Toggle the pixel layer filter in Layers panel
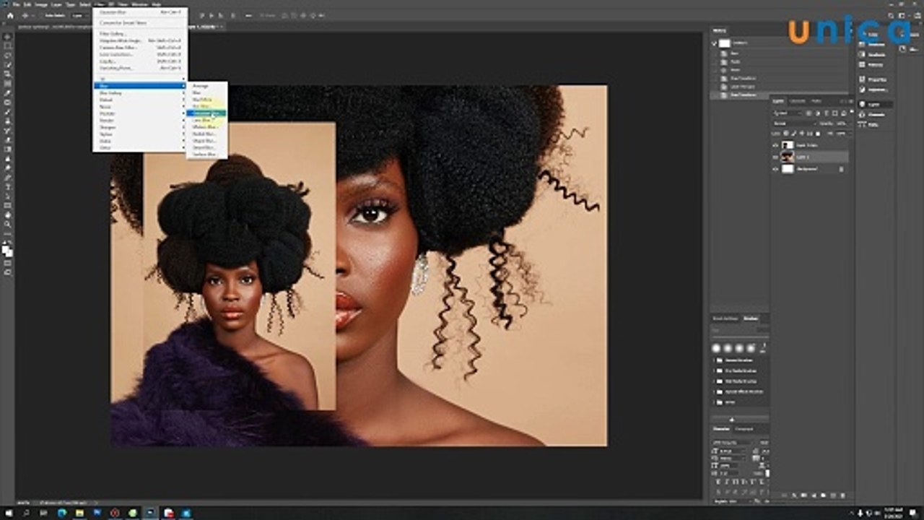924x520 pixels. click(808, 113)
